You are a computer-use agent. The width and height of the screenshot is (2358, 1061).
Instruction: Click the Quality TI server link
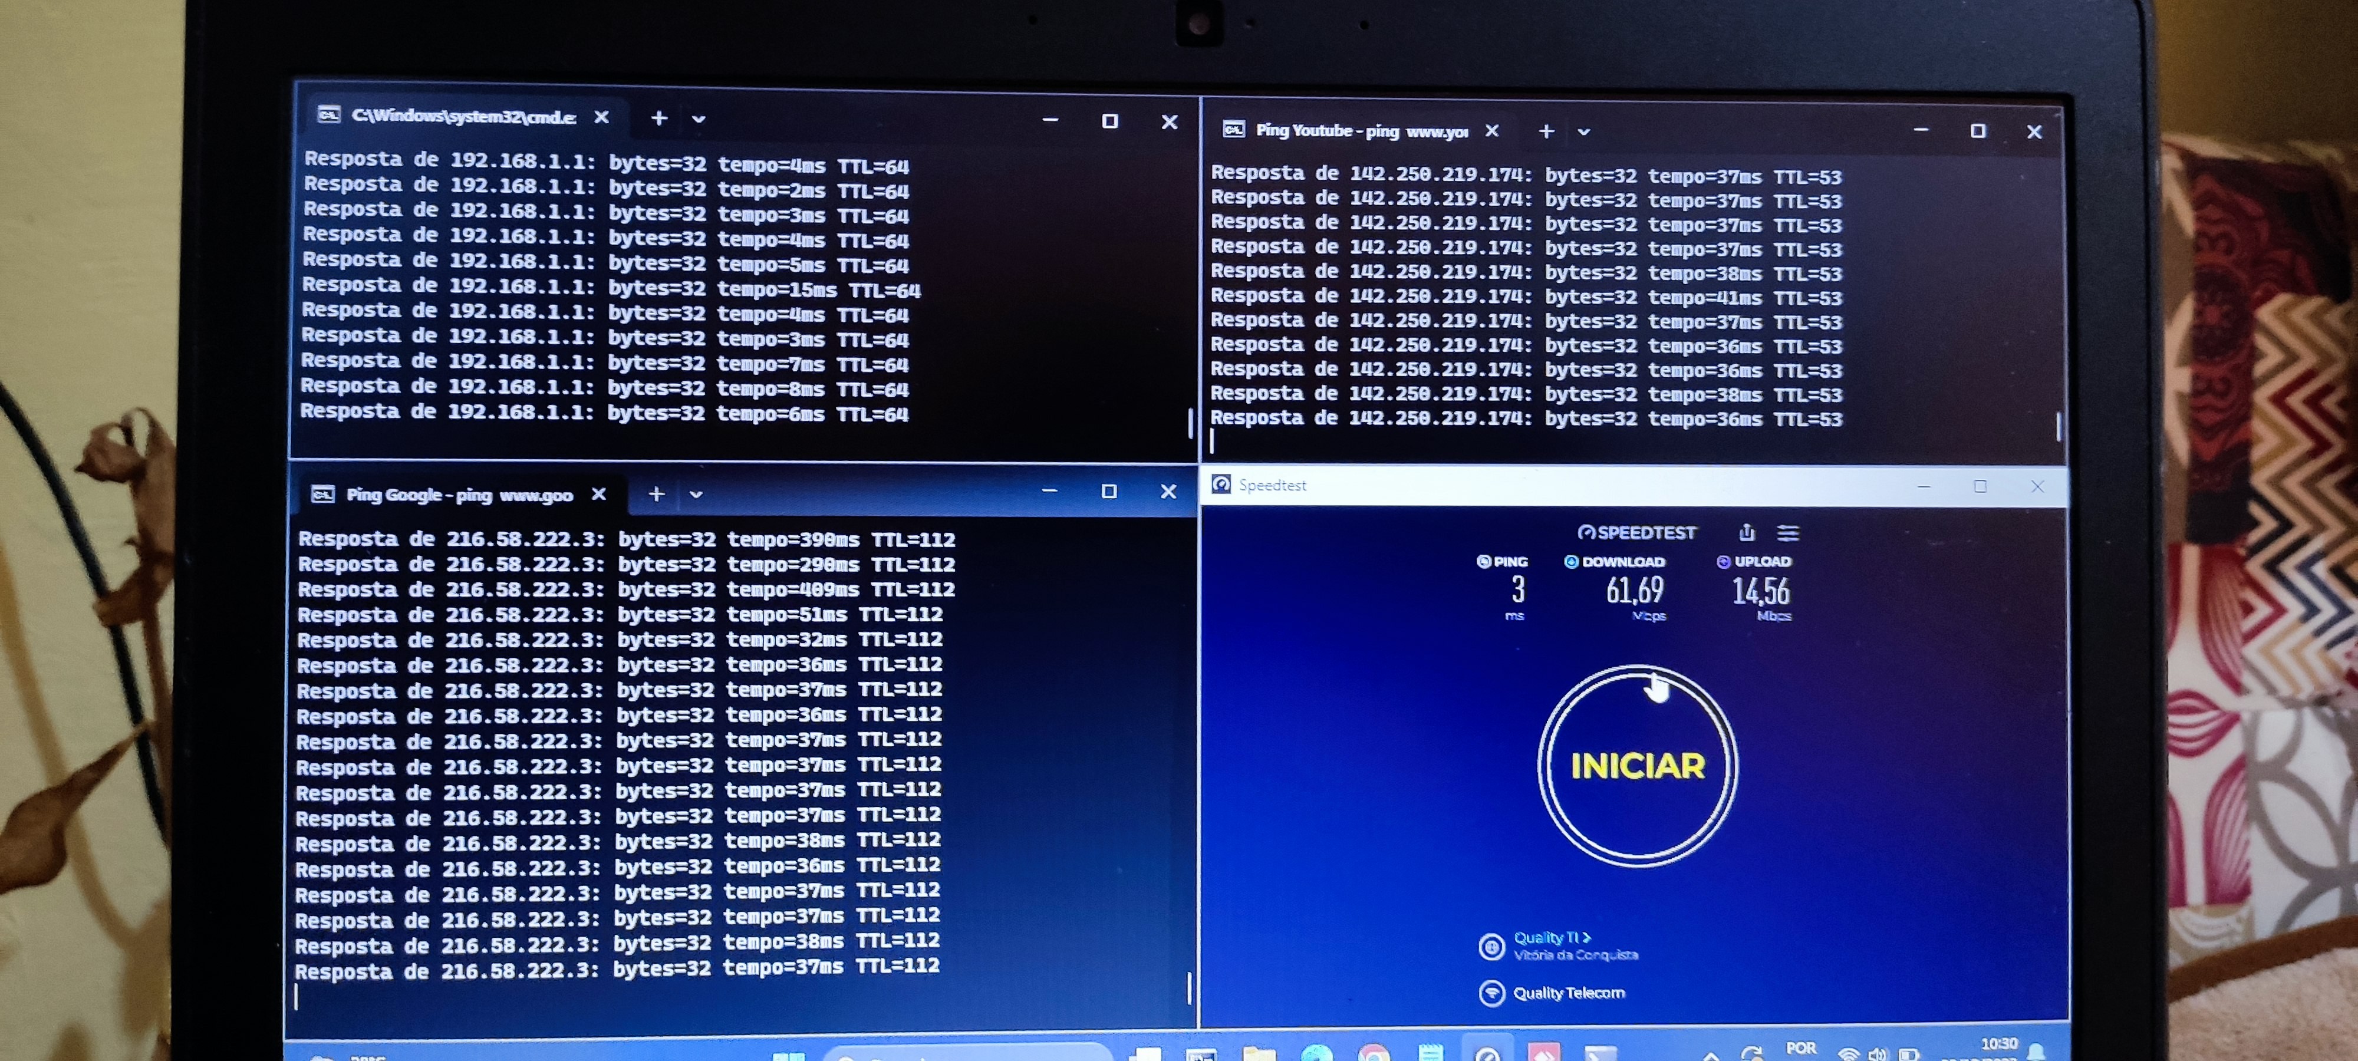click(x=1550, y=937)
